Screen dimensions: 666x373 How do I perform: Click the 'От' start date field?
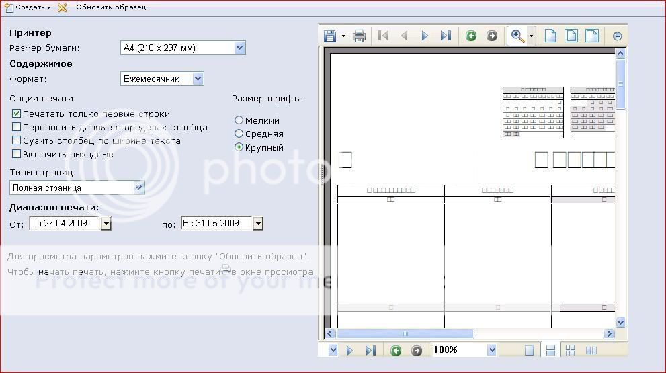(x=65, y=224)
